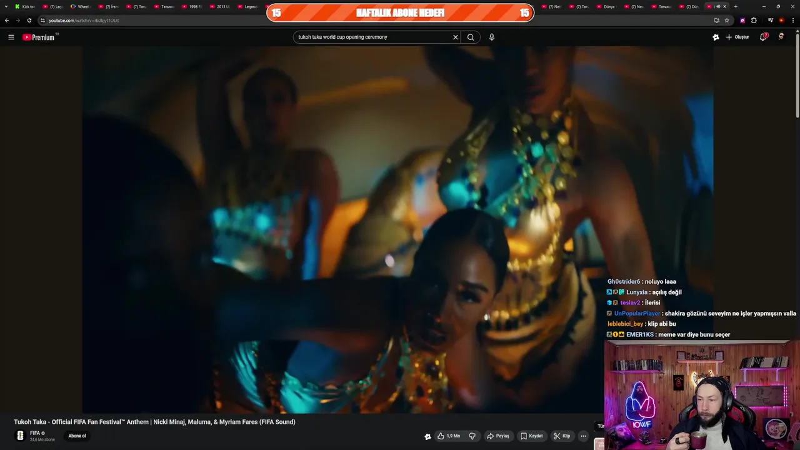Screen dimensions: 800x450
Task: Reload the page
Action: (29, 20)
